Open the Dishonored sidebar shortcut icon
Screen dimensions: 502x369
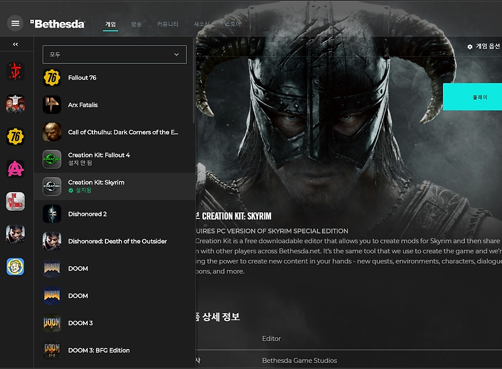(x=15, y=234)
